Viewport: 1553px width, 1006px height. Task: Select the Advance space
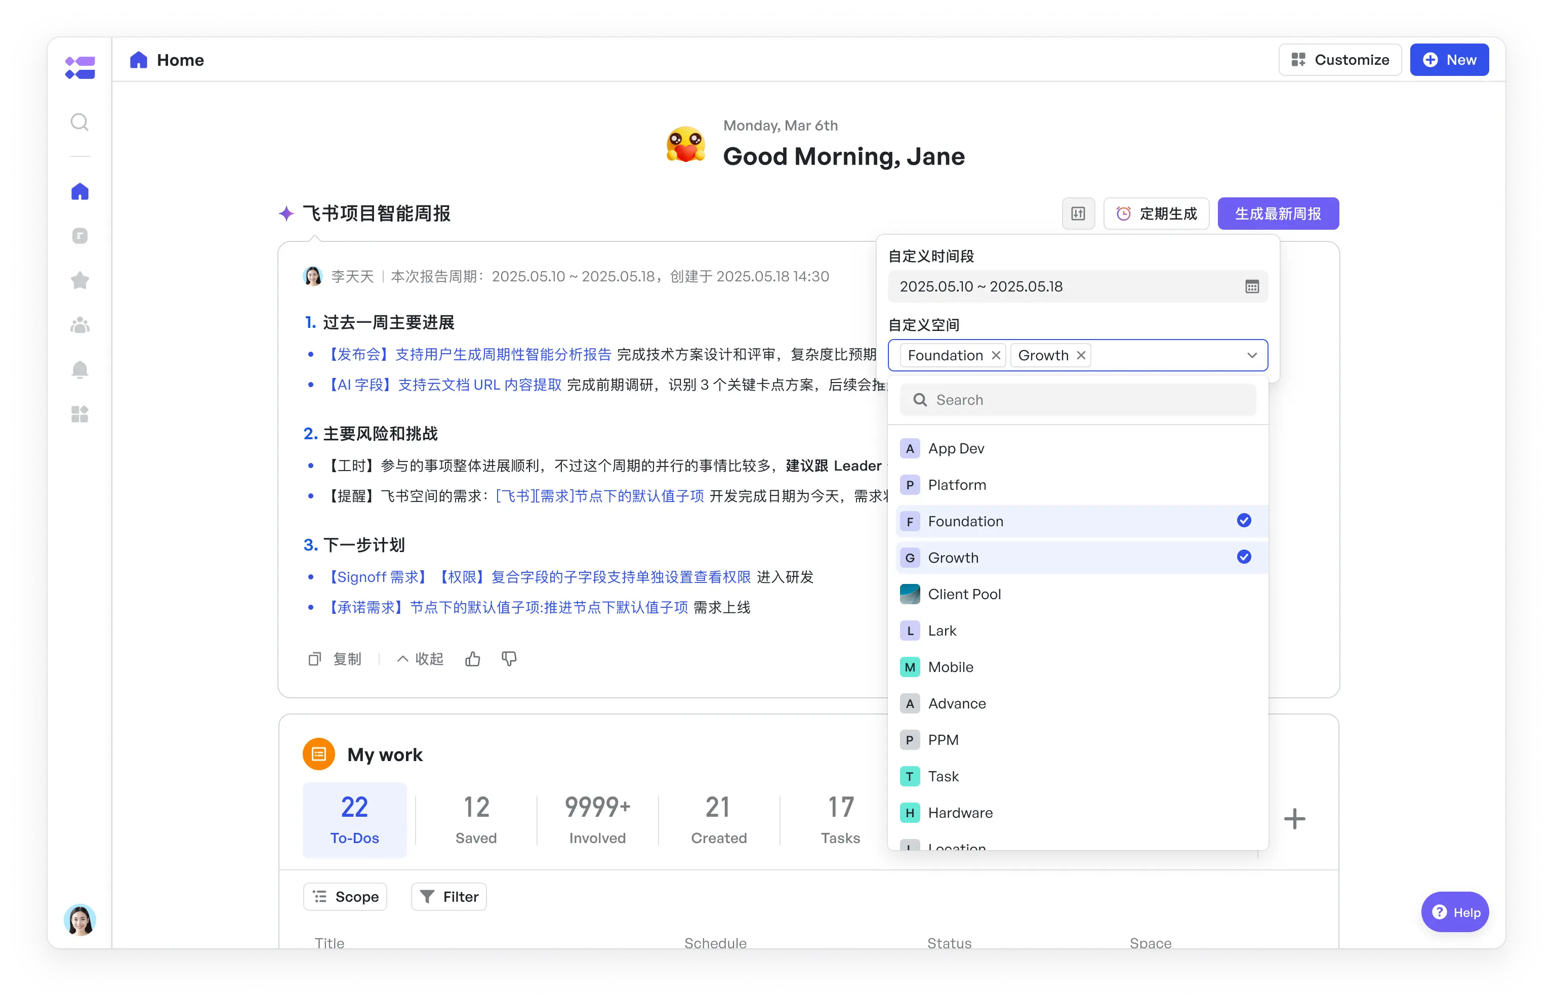1082,704
